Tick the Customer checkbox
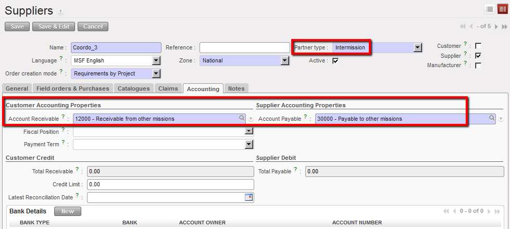The height and width of the screenshot is (229, 510). (x=478, y=46)
